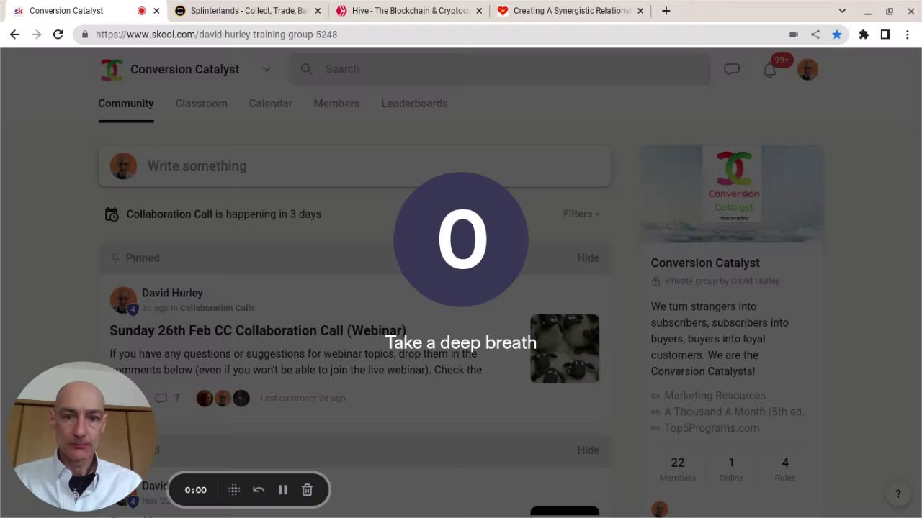The width and height of the screenshot is (922, 518).
Task: Open the Top5Programs.com link
Action: tap(712, 428)
